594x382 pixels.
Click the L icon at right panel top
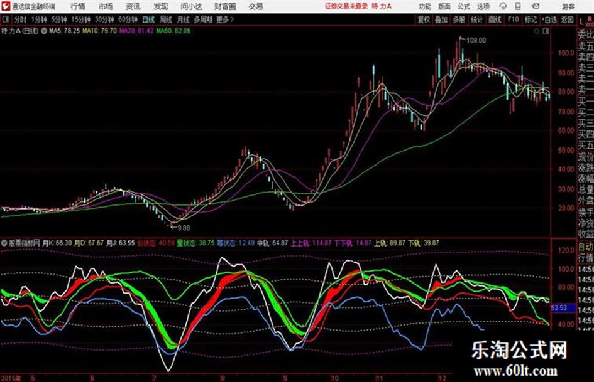click(581, 21)
